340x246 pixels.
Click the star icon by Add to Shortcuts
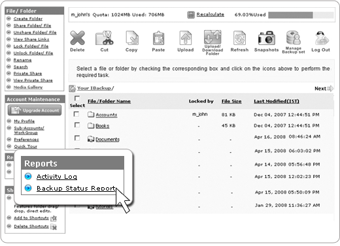[x=54, y=218]
